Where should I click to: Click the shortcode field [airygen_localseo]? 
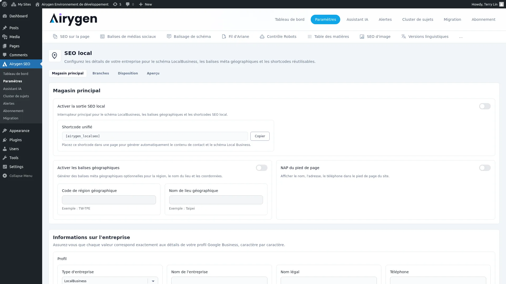click(155, 136)
